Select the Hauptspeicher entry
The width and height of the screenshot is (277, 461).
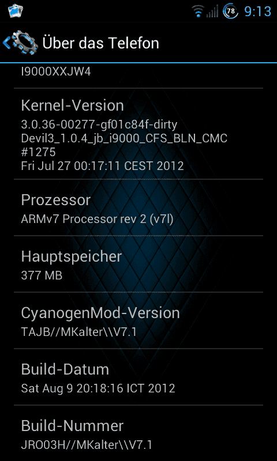pos(138,264)
